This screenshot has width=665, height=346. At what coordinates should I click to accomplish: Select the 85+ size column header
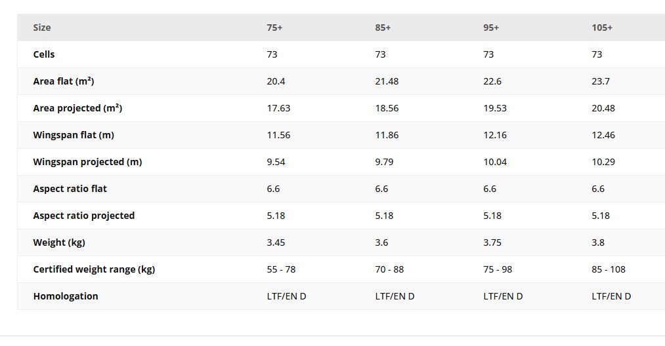383,28
